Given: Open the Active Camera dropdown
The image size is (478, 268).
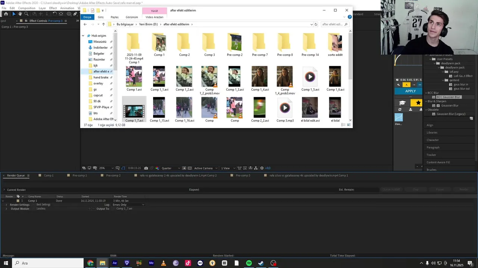Looking at the screenshot, I should click(x=205, y=168).
